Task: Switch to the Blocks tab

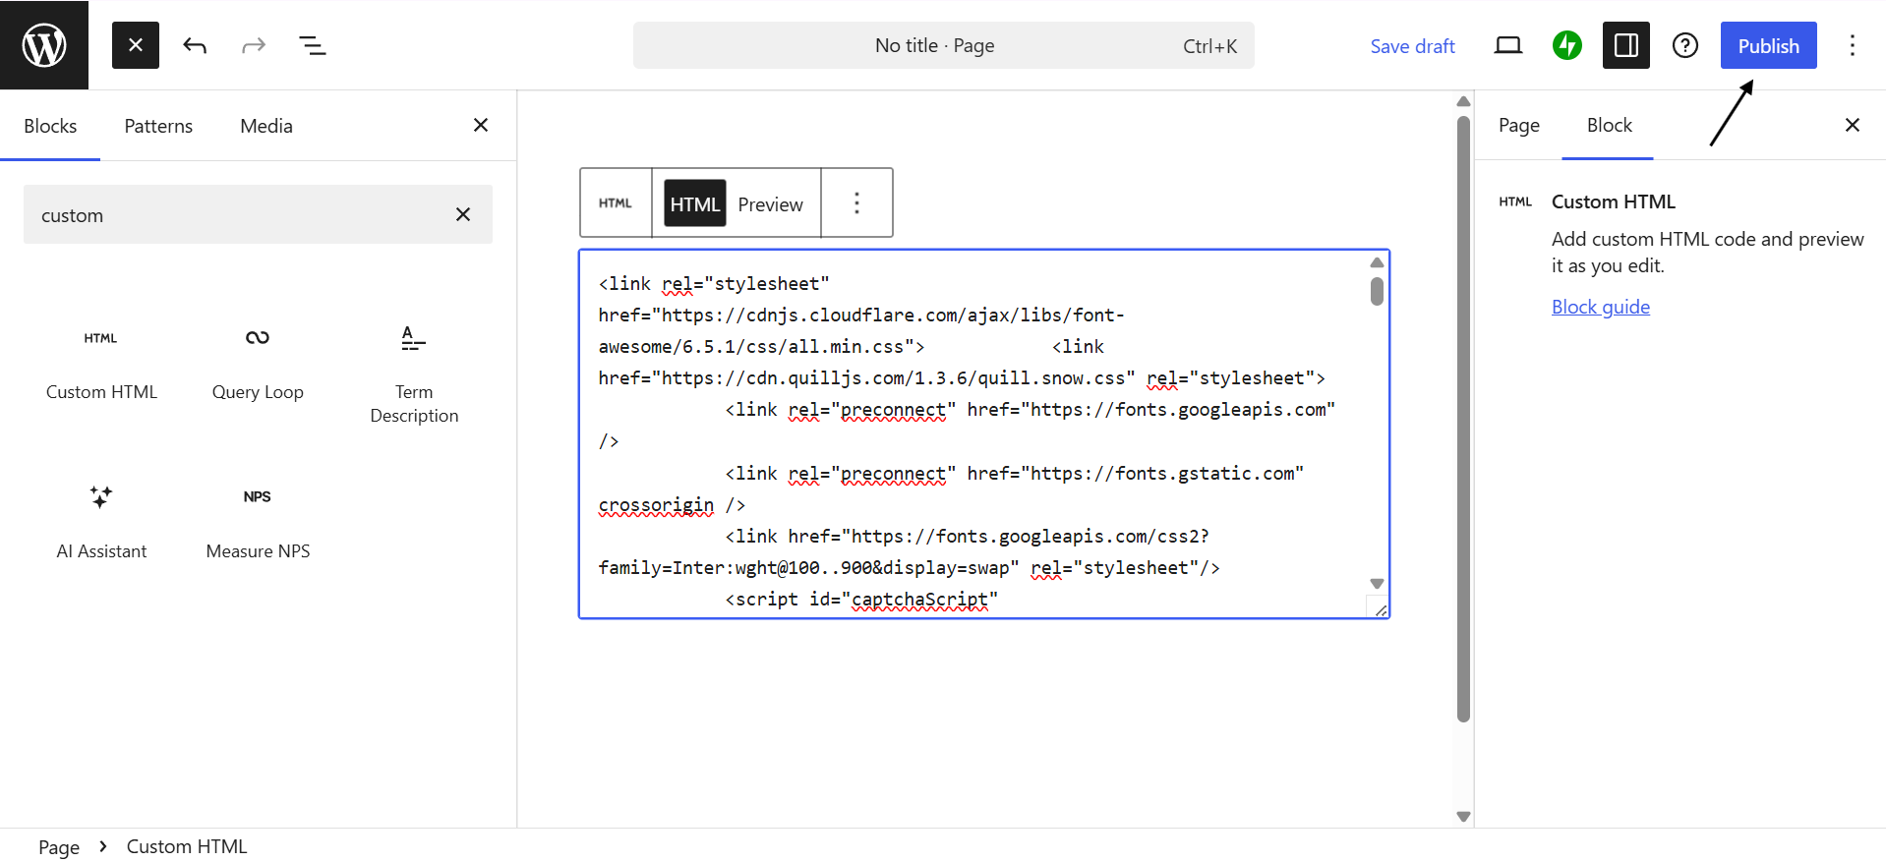Action: 50,126
